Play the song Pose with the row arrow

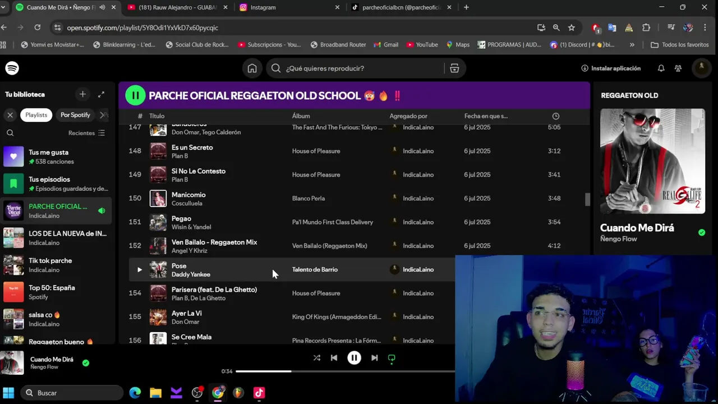coord(140,269)
